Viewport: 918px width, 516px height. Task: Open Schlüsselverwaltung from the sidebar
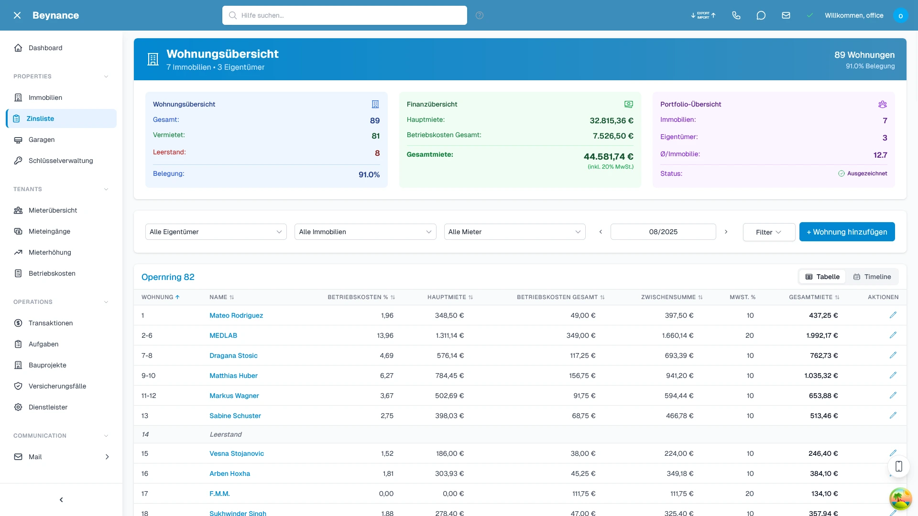tap(60, 161)
